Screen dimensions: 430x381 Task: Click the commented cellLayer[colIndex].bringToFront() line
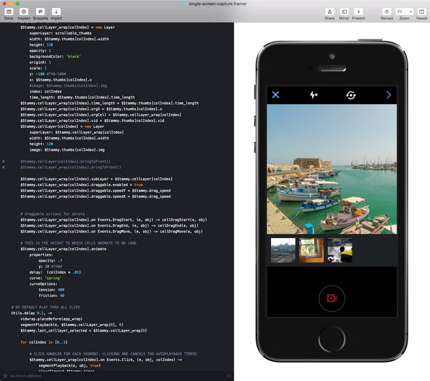click(65, 162)
